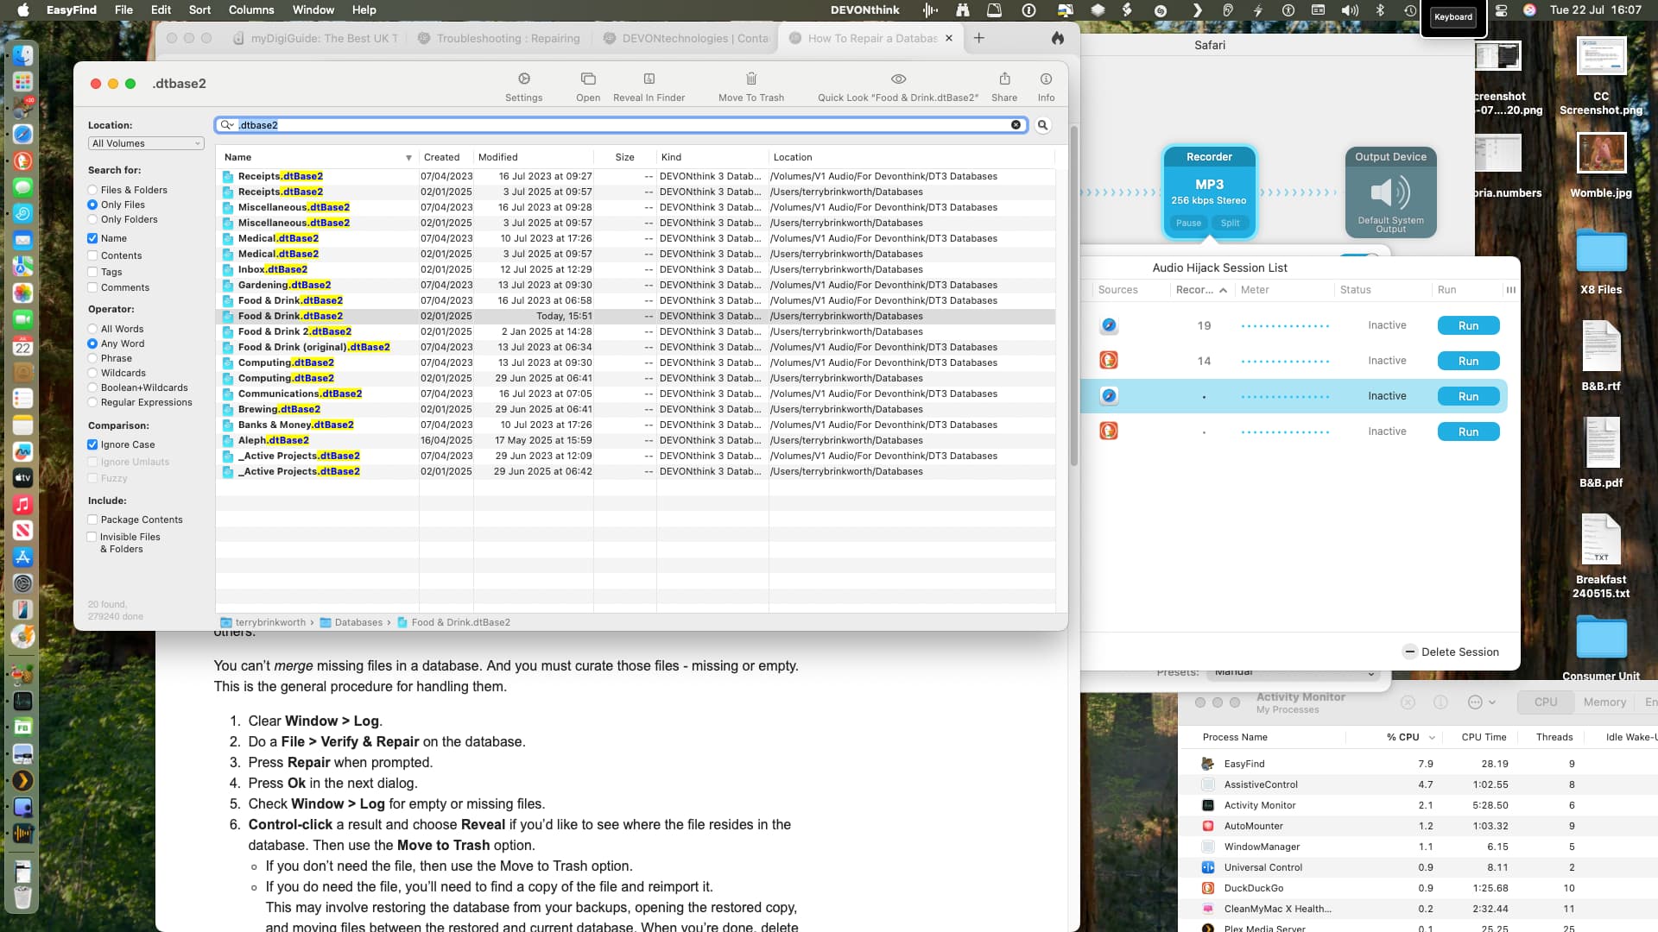The width and height of the screenshot is (1658, 932).
Task: Open the Columns menu
Action: [x=250, y=9]
